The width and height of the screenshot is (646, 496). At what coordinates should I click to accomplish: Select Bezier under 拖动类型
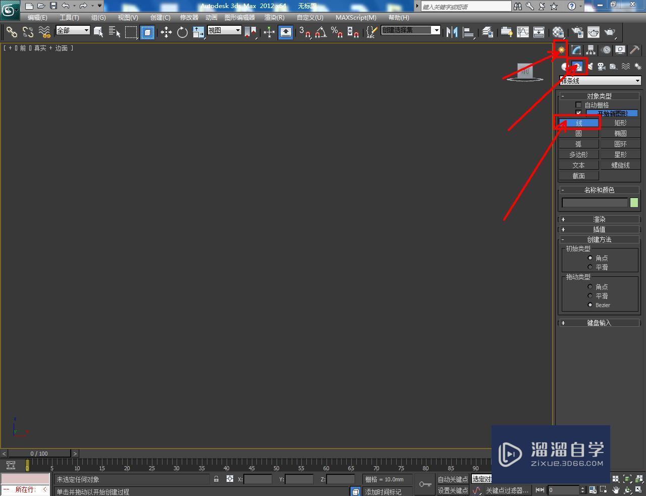(x=590, y=305)
